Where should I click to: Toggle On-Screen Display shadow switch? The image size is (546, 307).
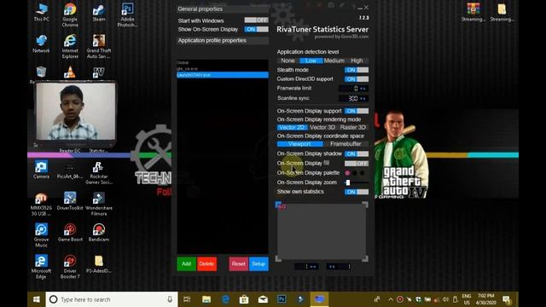click(357, 153)
